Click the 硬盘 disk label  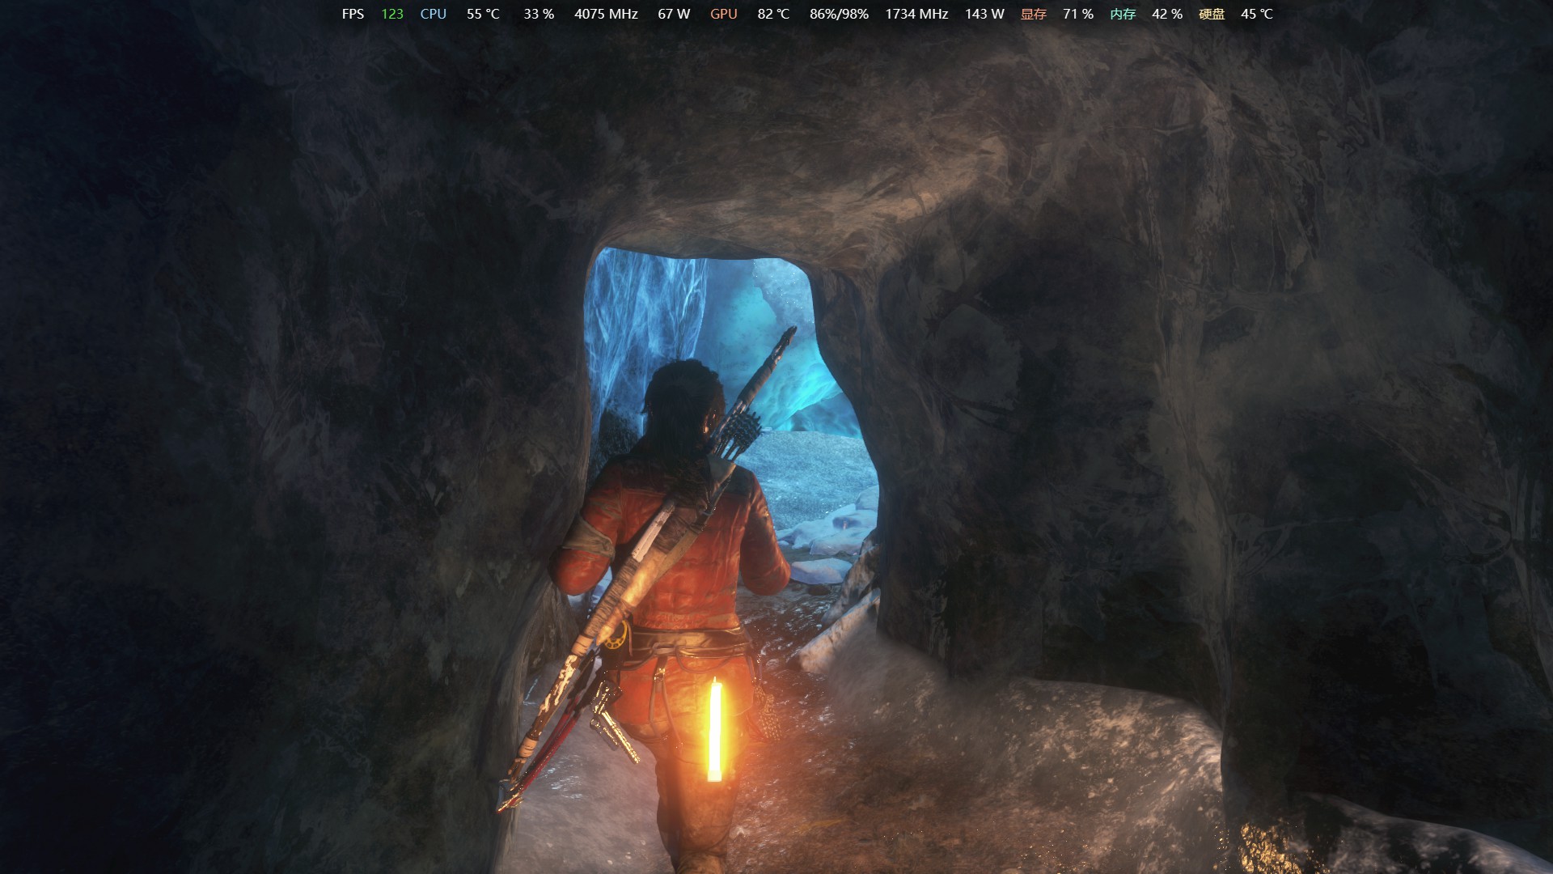[1212, 14]
